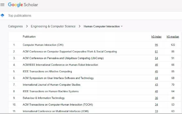Viewport: 182px width, 114px height.
Task: Click the h5-index column header
Action: 156,37
